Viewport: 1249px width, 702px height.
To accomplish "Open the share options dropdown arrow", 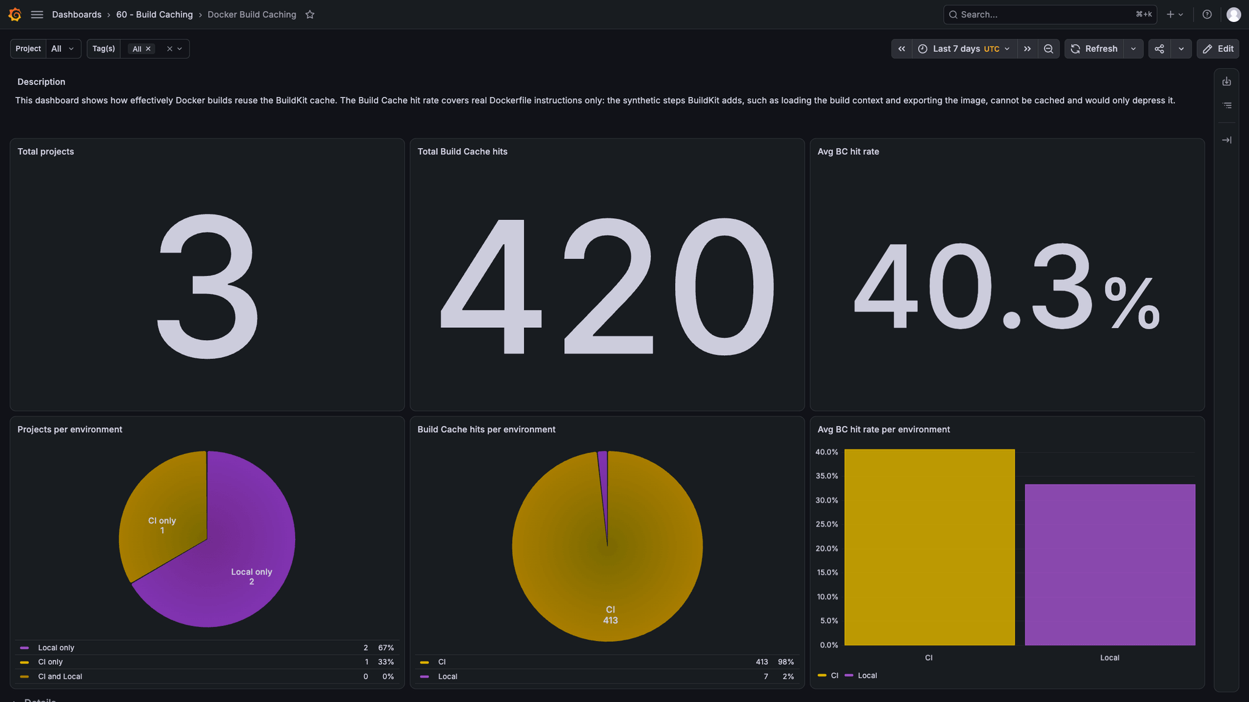I will coord(1181,49).
